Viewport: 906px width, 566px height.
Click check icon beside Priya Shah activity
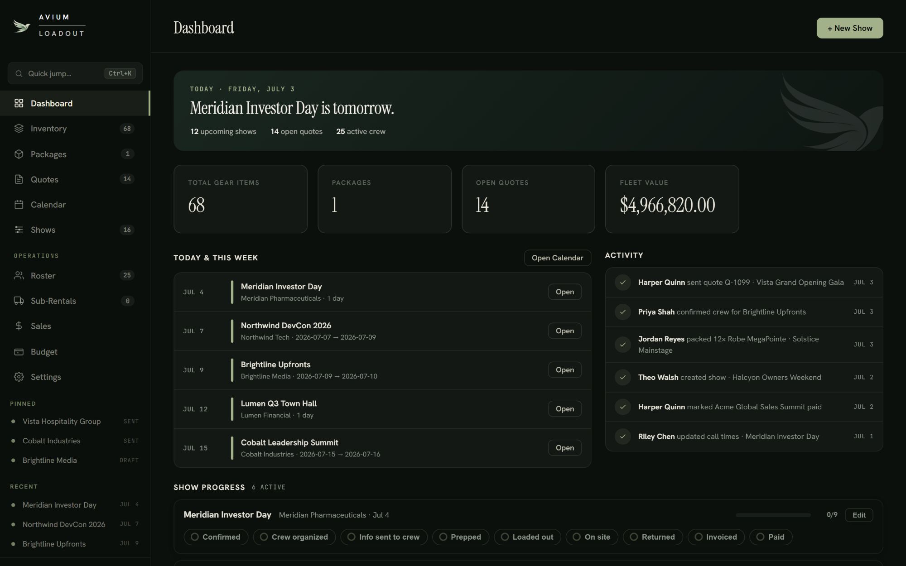[x=623, y=312]
